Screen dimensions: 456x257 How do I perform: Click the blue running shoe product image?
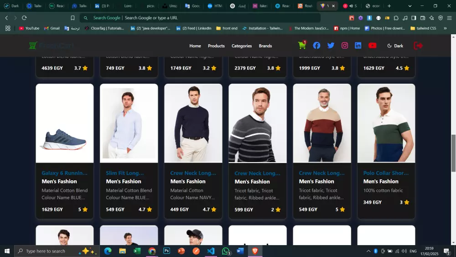65,123
